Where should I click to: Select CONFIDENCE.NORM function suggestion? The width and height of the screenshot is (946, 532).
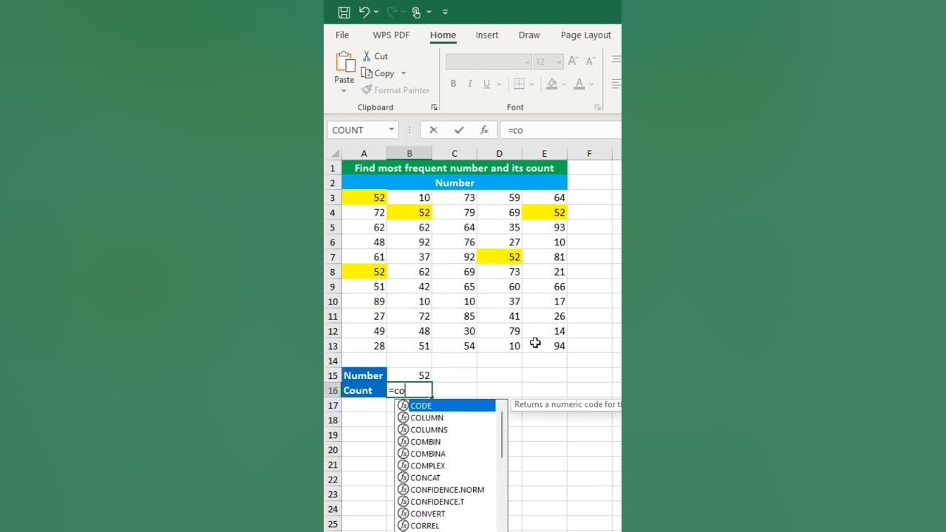tap(446, 489)
